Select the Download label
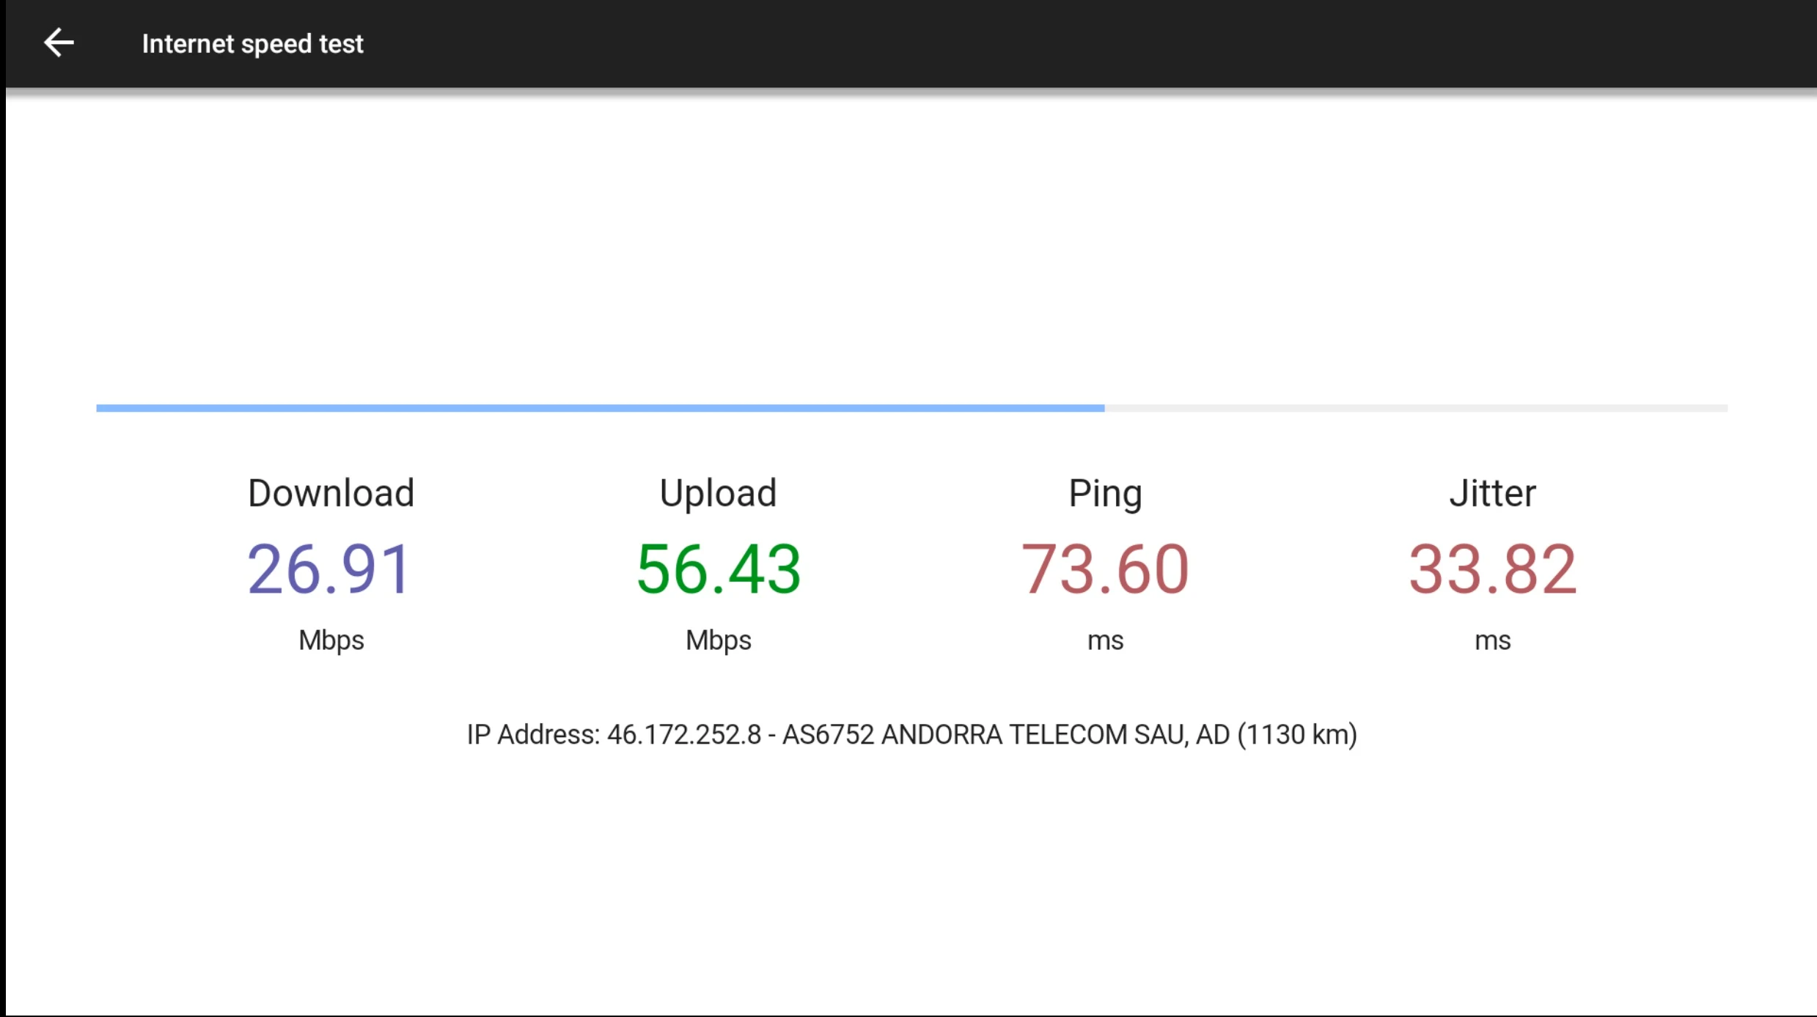 pos(331,492)
